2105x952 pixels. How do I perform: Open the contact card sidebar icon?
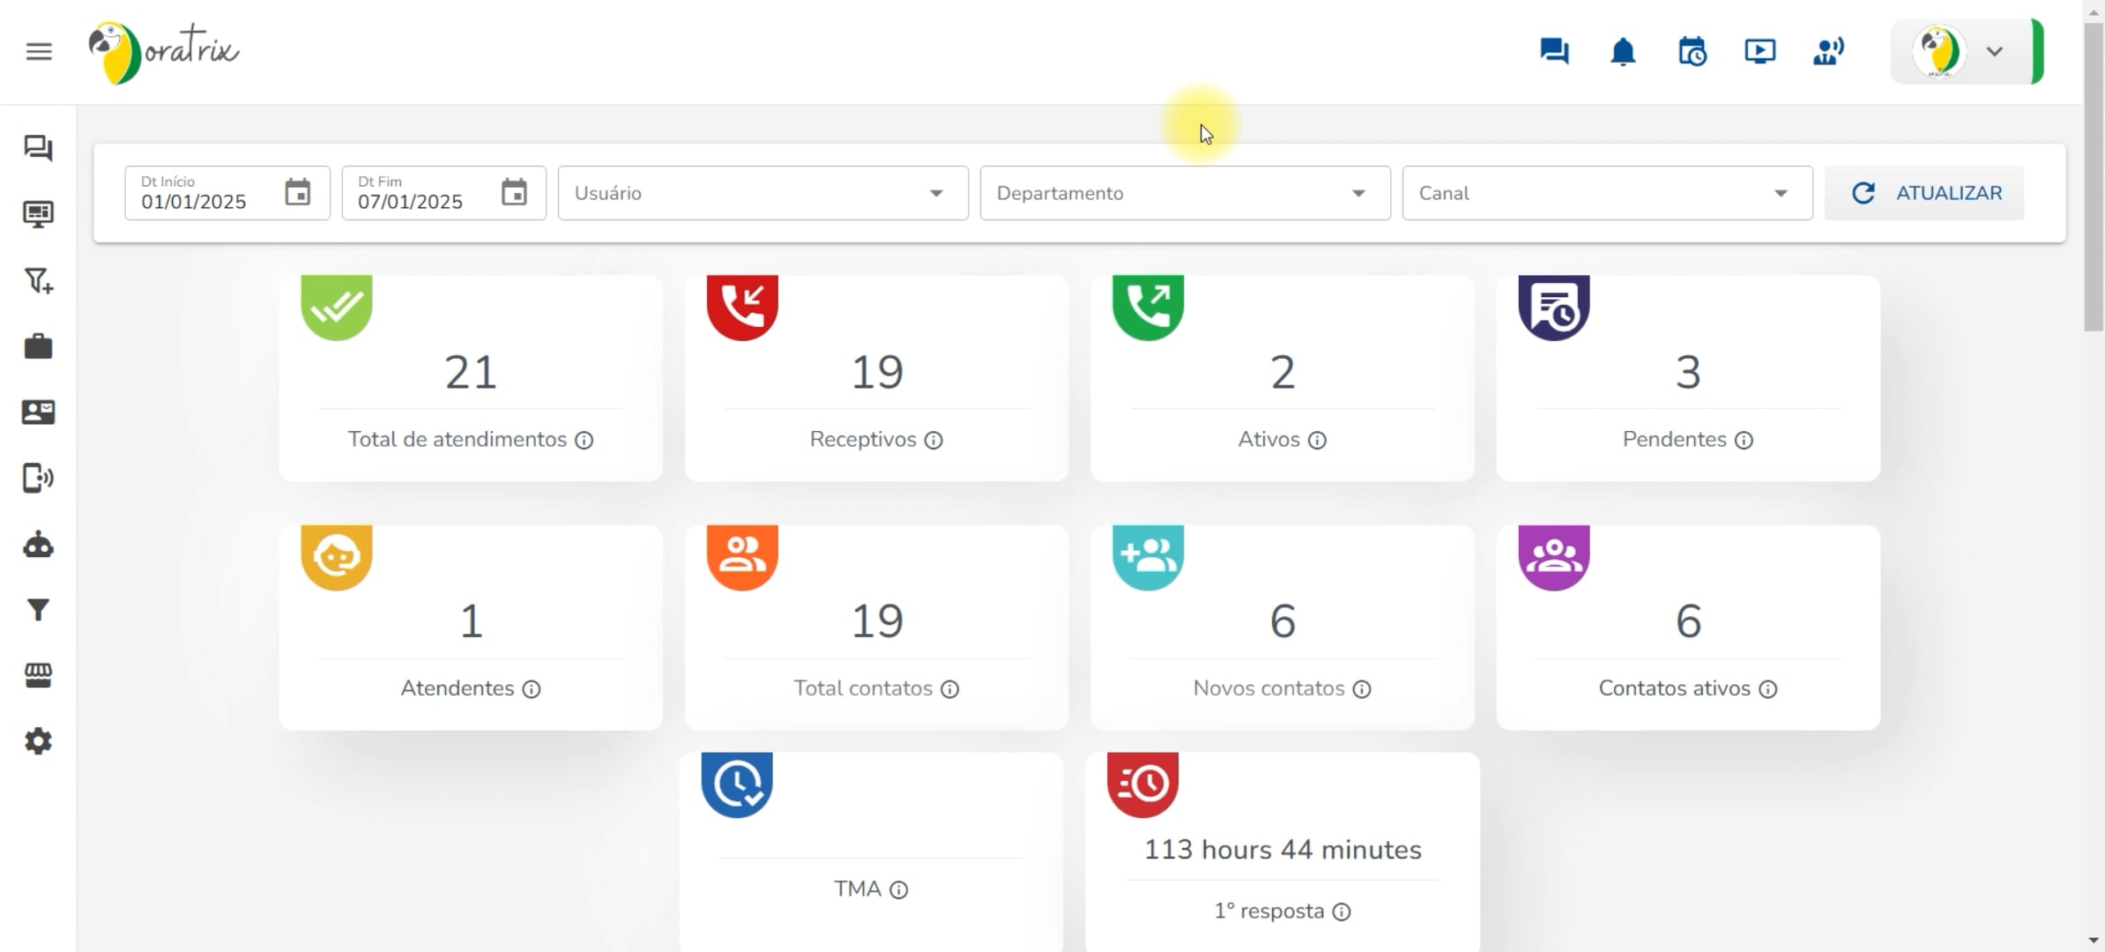38,412
